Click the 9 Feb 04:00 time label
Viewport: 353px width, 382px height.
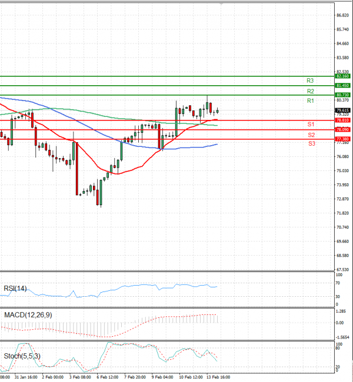point(162,377)
